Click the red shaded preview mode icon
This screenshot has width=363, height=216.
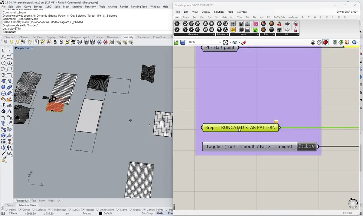[x=325, y=43]
